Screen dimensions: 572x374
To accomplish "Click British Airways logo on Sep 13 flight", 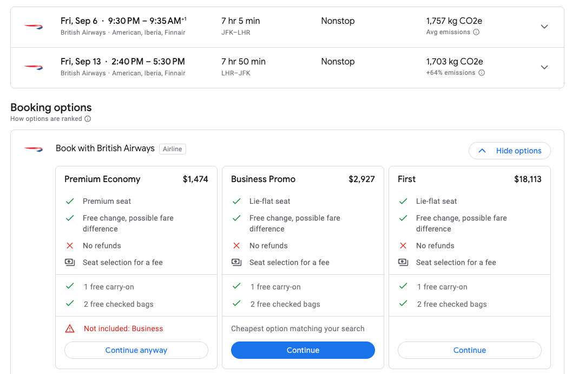I will coord(34,67).
